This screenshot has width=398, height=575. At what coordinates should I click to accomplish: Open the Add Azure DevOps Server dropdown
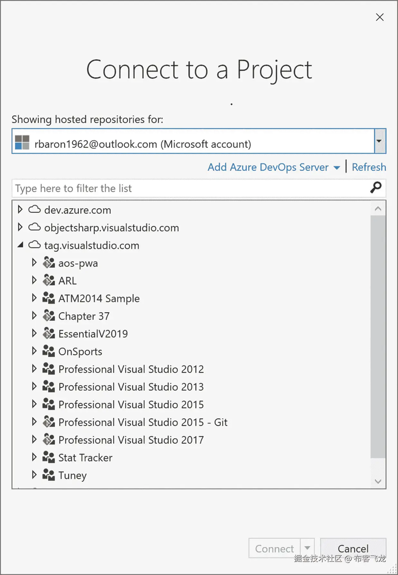click(x=336, y=168)
